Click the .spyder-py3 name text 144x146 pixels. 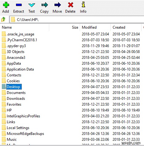click(16, 46)
